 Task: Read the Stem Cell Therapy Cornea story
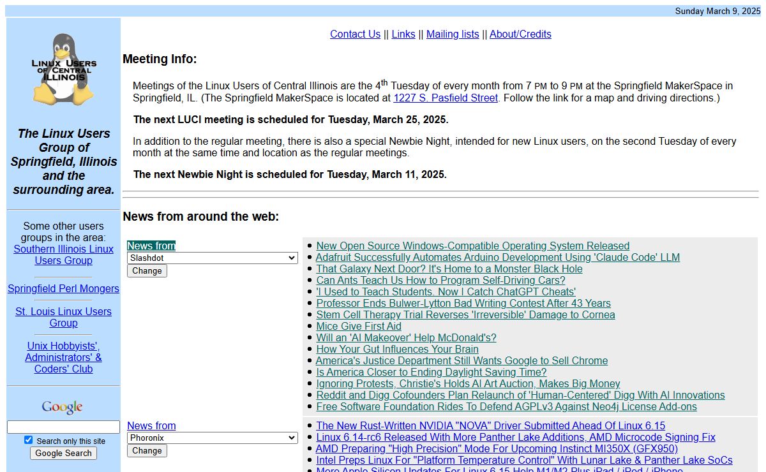point(465,315)
